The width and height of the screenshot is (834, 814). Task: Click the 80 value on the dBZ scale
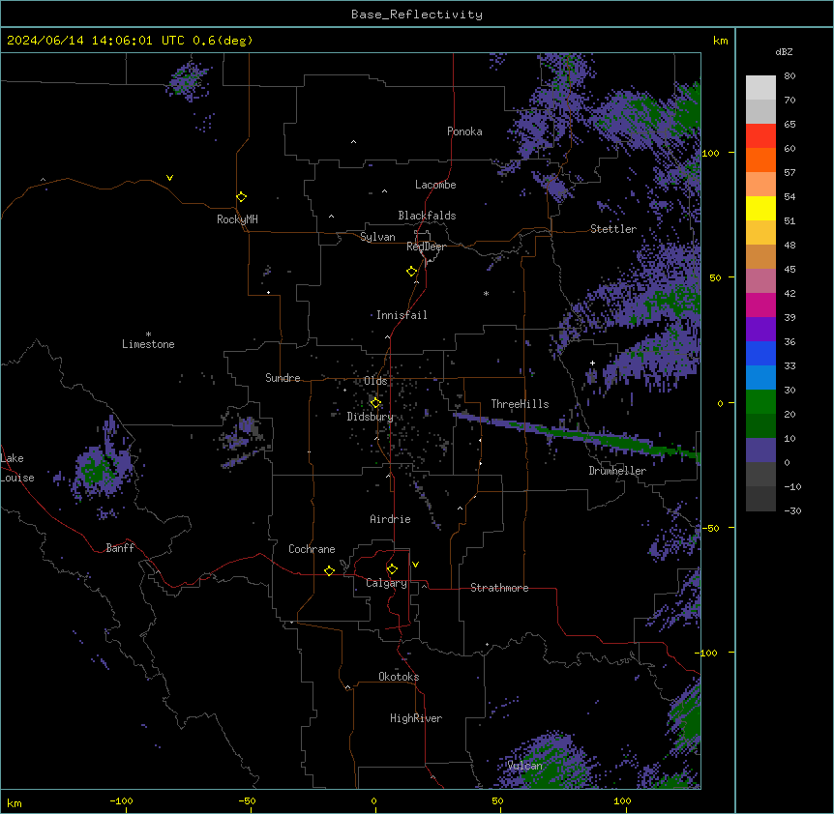point(789,76)
